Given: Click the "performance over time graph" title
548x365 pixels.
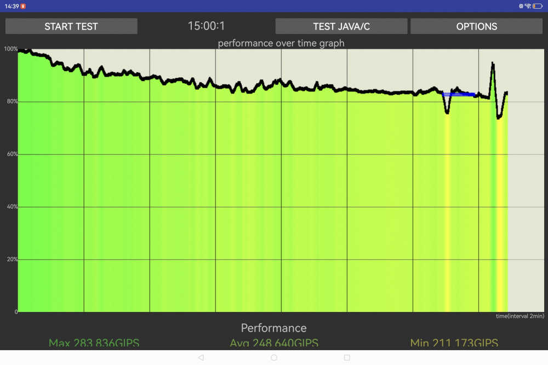Looking at the screenshot, I should 281,43.
